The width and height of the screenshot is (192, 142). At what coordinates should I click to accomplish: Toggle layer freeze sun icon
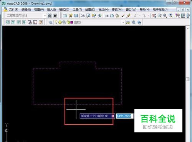(60, 22)
